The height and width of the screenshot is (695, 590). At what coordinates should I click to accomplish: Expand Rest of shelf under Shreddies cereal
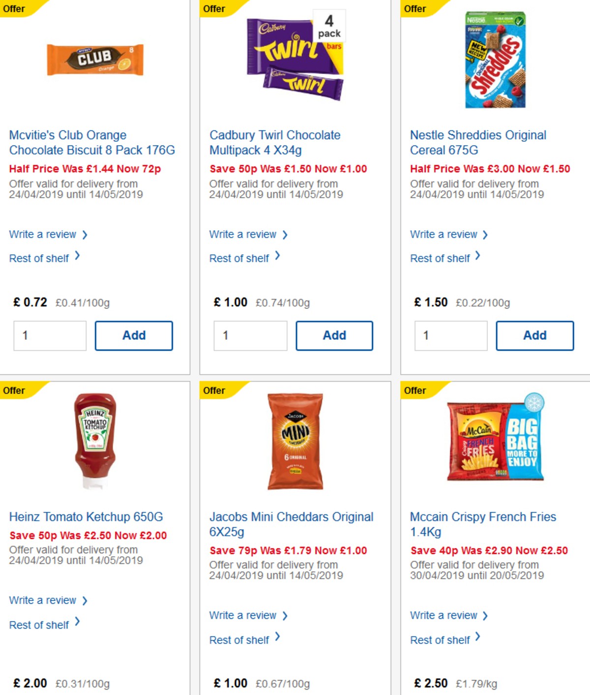[441, 258]
